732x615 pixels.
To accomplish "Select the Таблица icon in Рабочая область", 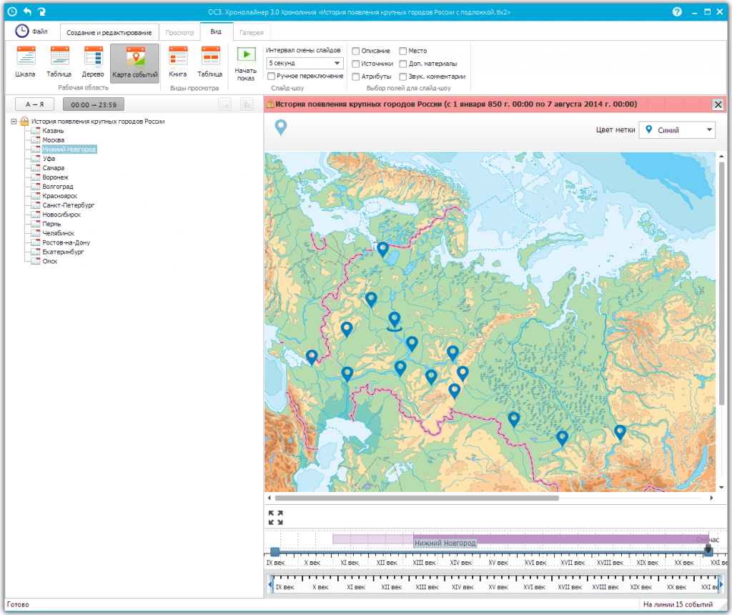I will coord(59,62).
